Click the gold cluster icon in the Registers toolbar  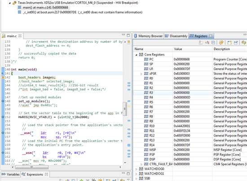coord(221,43)
